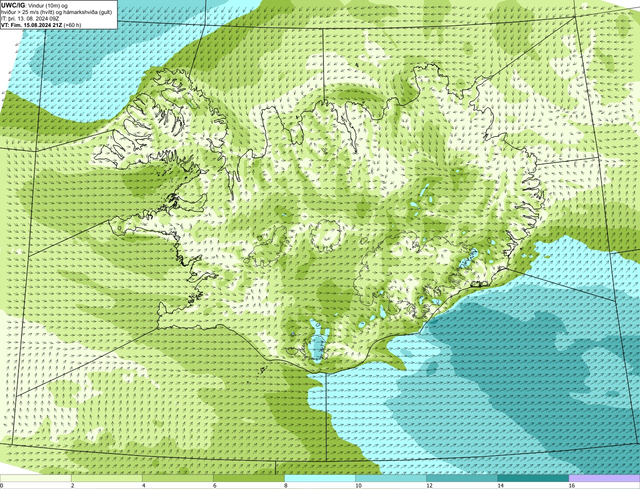Click the scale label "8"

[x=285, y=485]
